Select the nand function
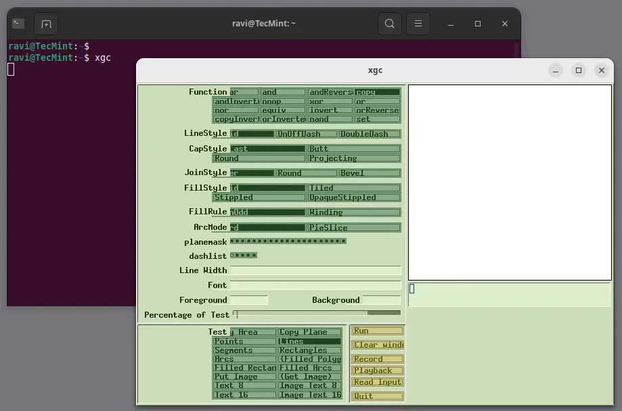This screenshot has height=411, width=622. point(330,118)
